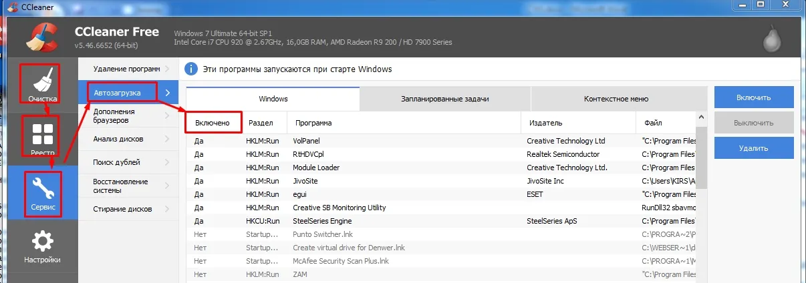Select Creative SB Monitoring Utility row
The width and height of the screenshot is (806, 283).
click(x=442, y=208)
